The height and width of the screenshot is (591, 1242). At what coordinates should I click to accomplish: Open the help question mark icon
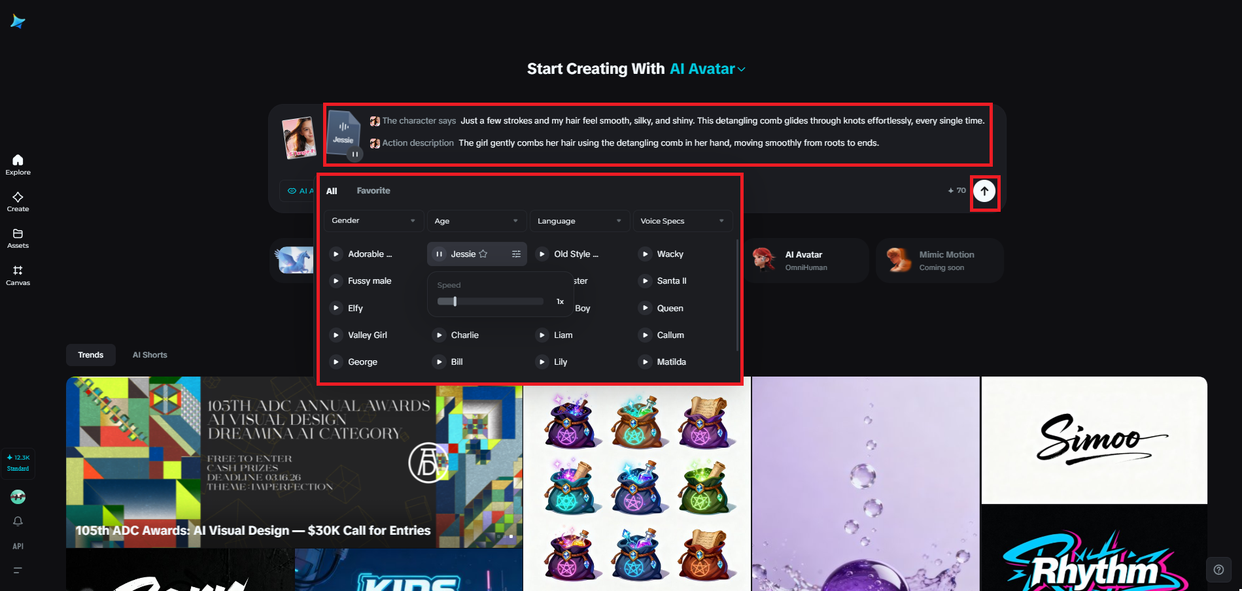[1218, 569]
